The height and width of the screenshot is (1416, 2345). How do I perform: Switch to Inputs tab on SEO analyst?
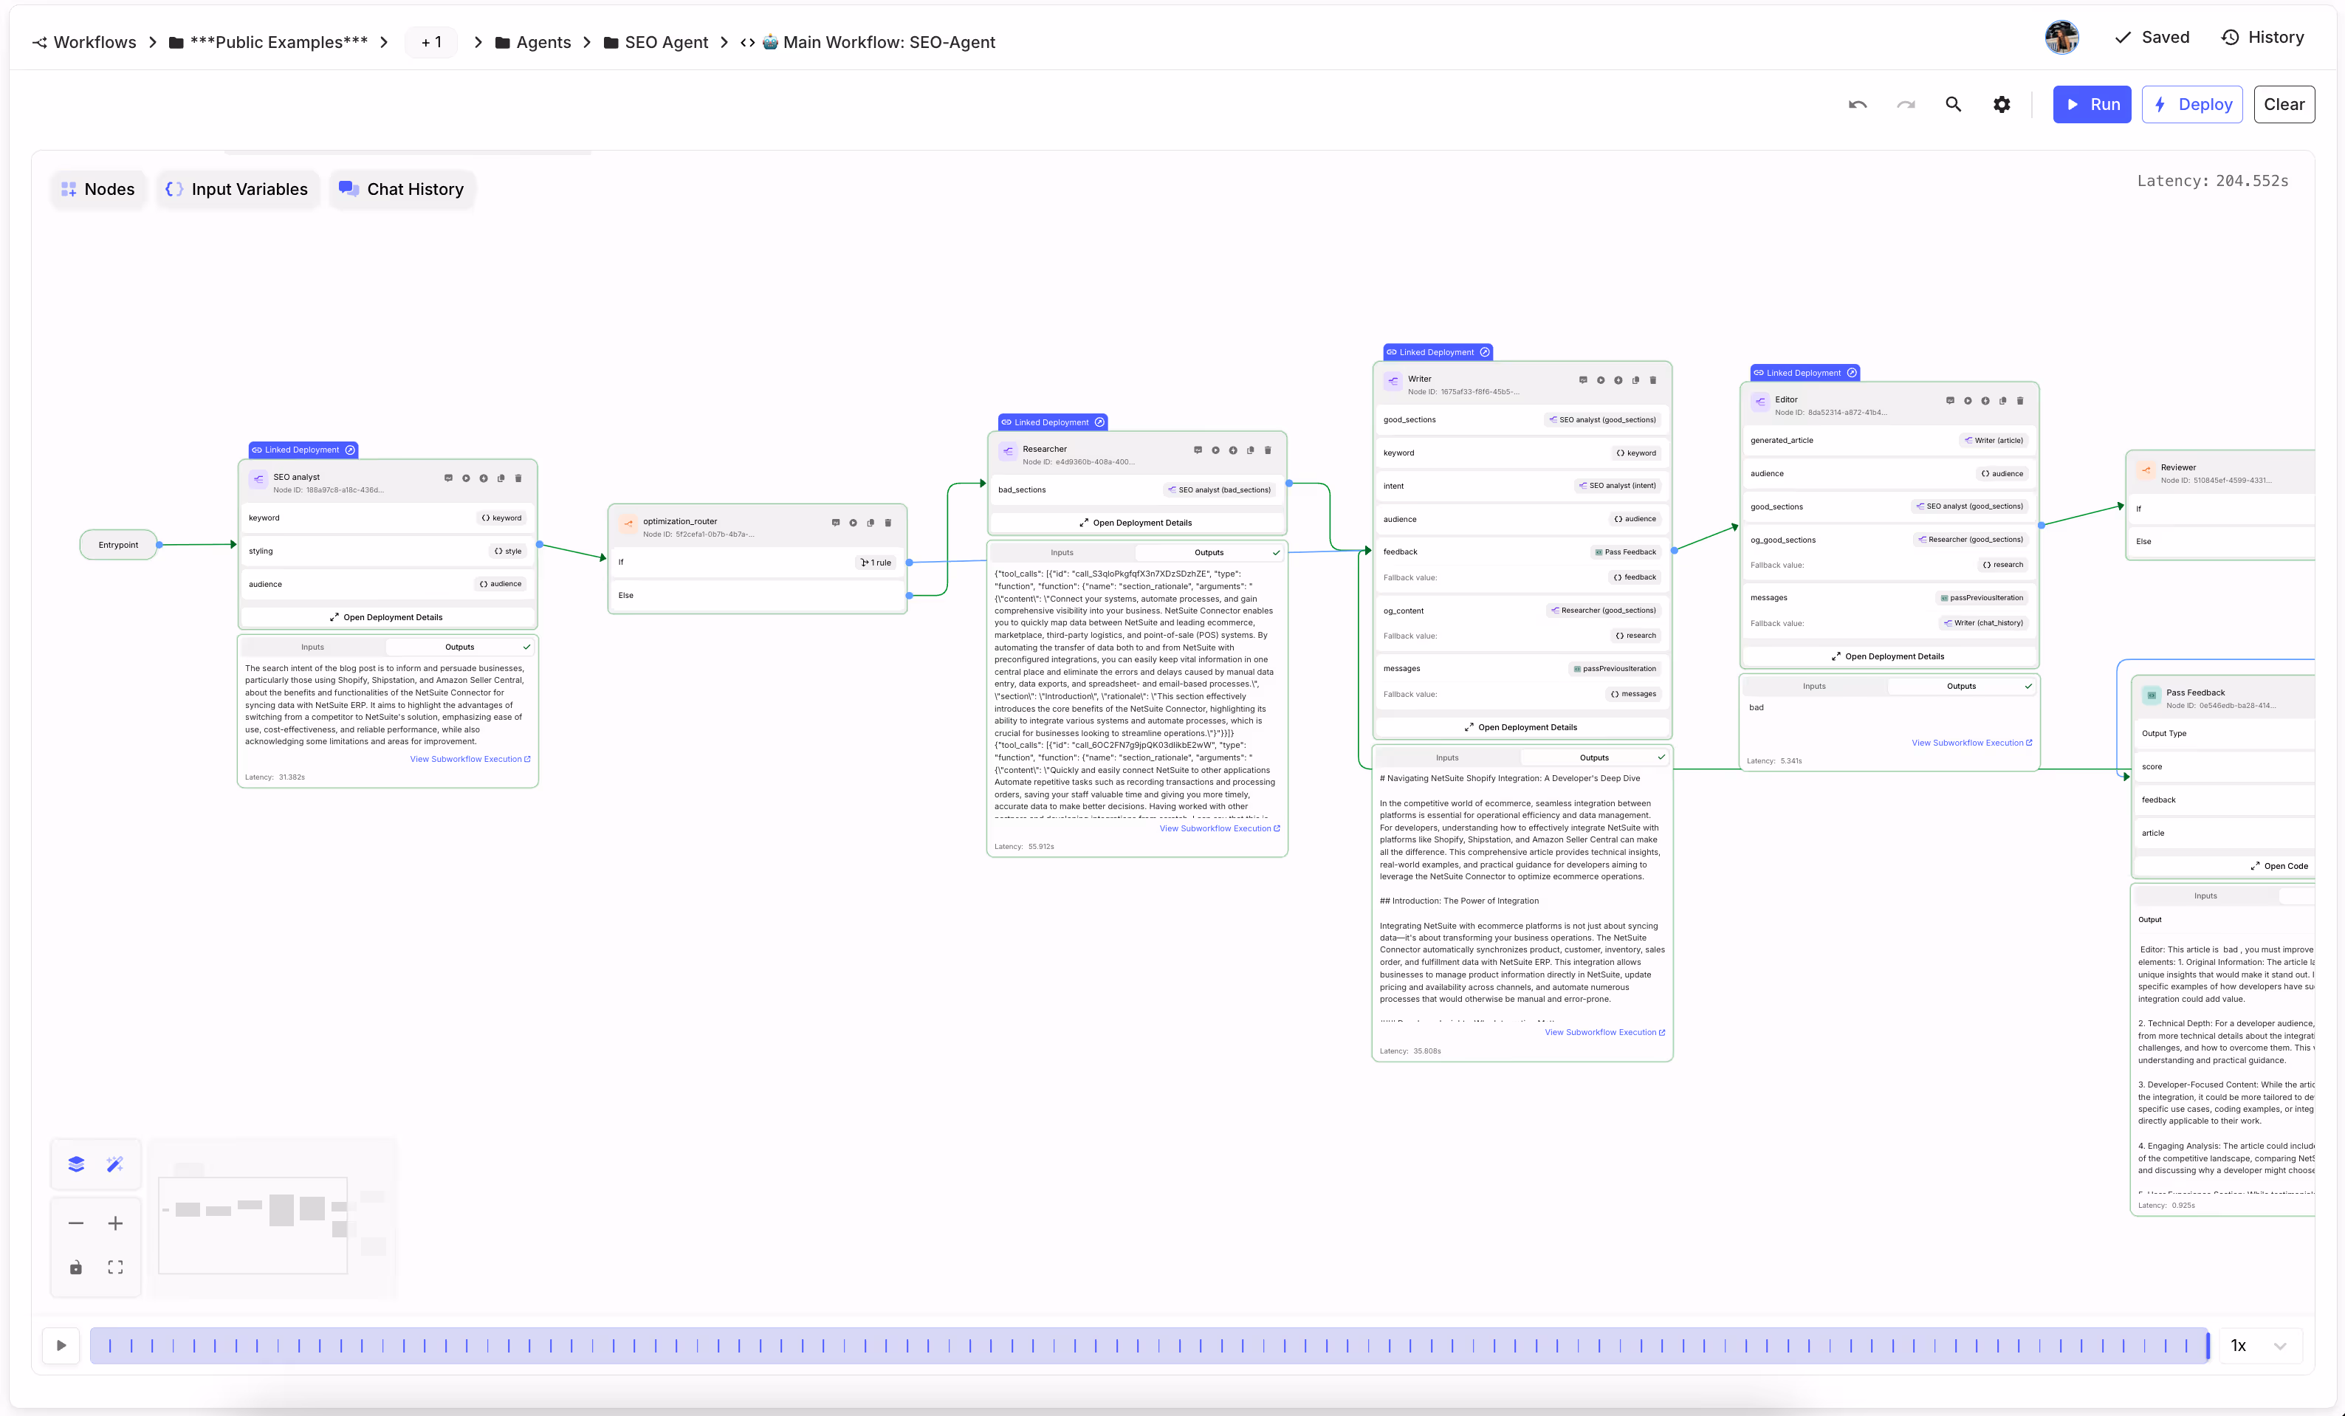pos(312,647)
